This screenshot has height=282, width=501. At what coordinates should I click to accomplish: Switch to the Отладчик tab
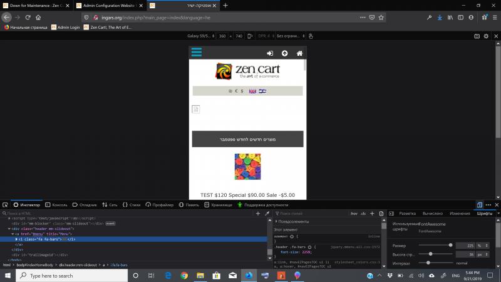[85, 205]
